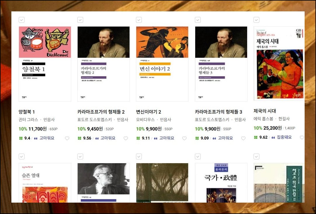This screenshot has width=316, height=214.
Task: Open the title link 제국의 시대
Action: tap(265, 111)
